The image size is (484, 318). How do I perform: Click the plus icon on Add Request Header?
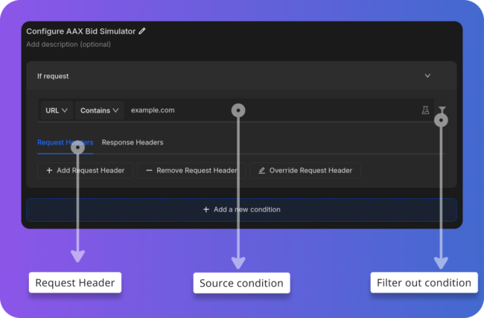(x=49, y=171)
